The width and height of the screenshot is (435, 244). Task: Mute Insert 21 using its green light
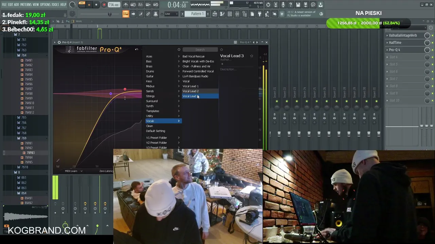(x=277, y=101)
